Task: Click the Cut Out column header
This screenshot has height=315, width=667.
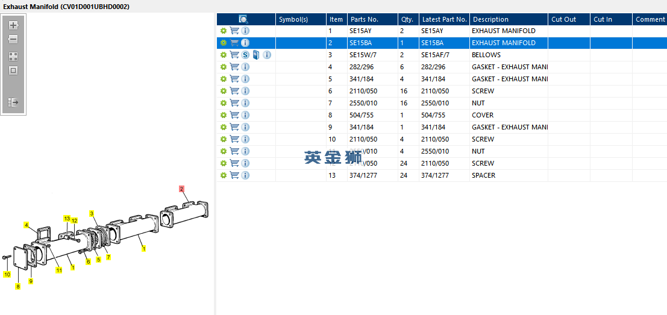Action: click(569, 19)
